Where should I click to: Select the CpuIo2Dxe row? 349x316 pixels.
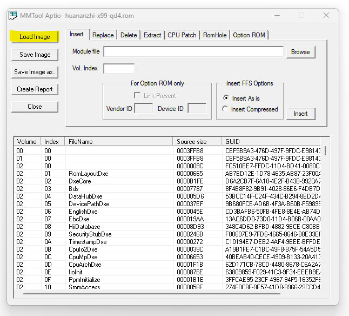pyautogui.click(x=167, y=249)
